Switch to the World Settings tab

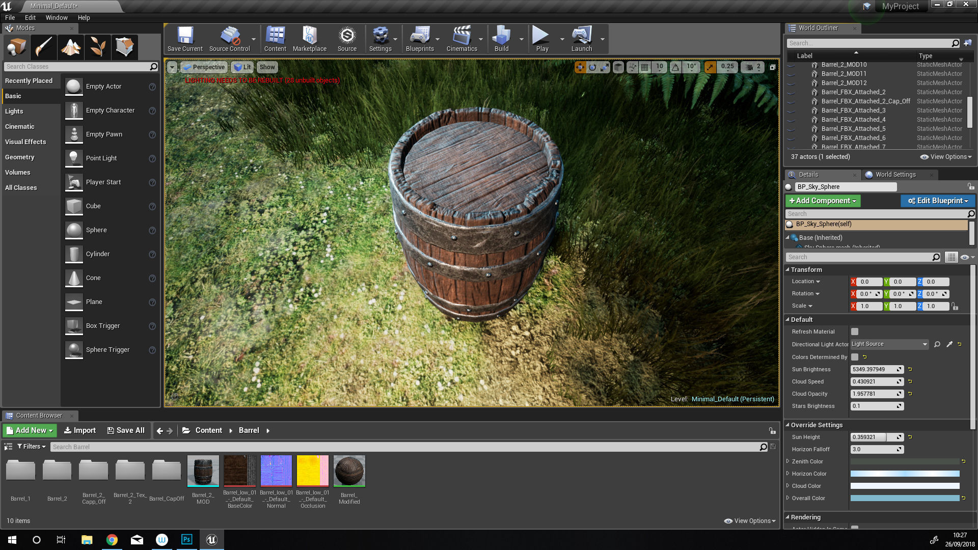(x=895, y=175)
